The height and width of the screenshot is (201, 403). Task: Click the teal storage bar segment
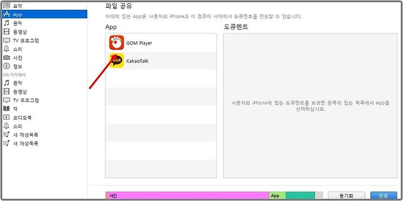300,195
